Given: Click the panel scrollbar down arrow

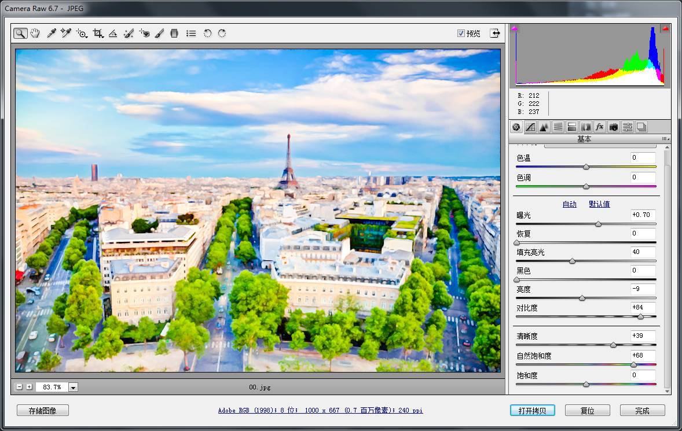Looking at the screenshot, I should (668, 392).
